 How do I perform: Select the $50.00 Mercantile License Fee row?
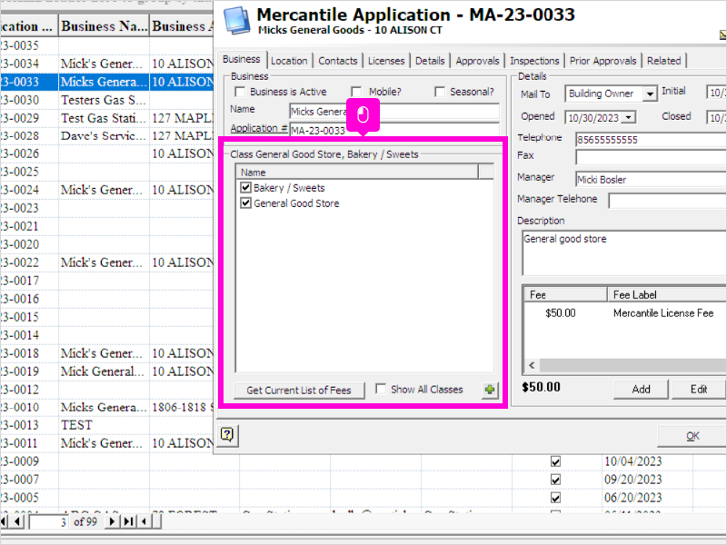pos(625,313)
